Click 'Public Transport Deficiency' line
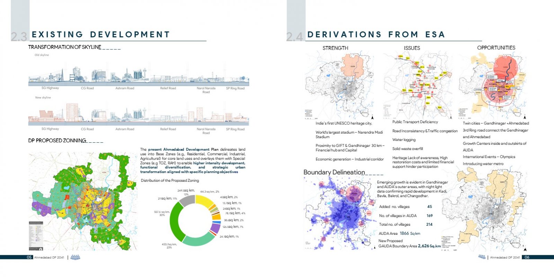This screenshot has width=554, height=277. coord(415,122)
